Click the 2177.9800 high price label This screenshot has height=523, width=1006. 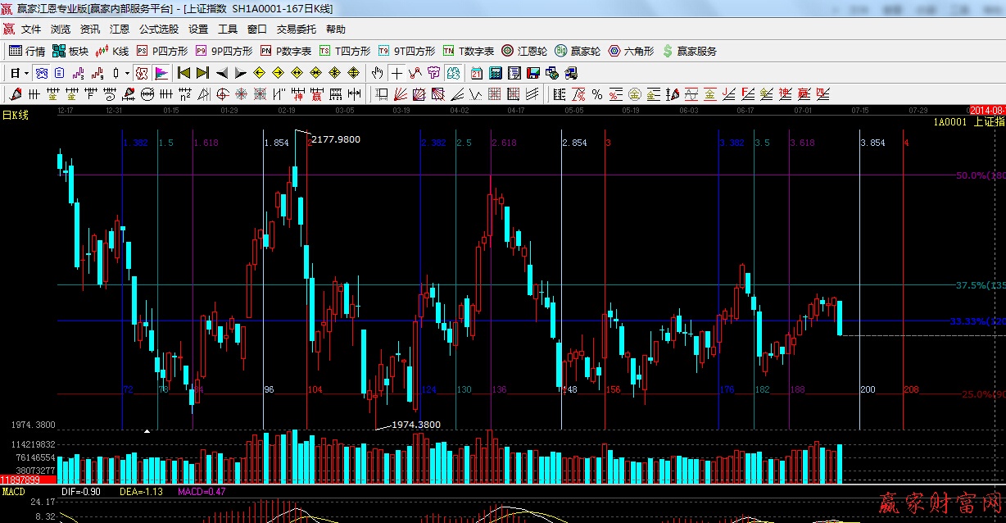pyautogui.click(x=336, y=139)
